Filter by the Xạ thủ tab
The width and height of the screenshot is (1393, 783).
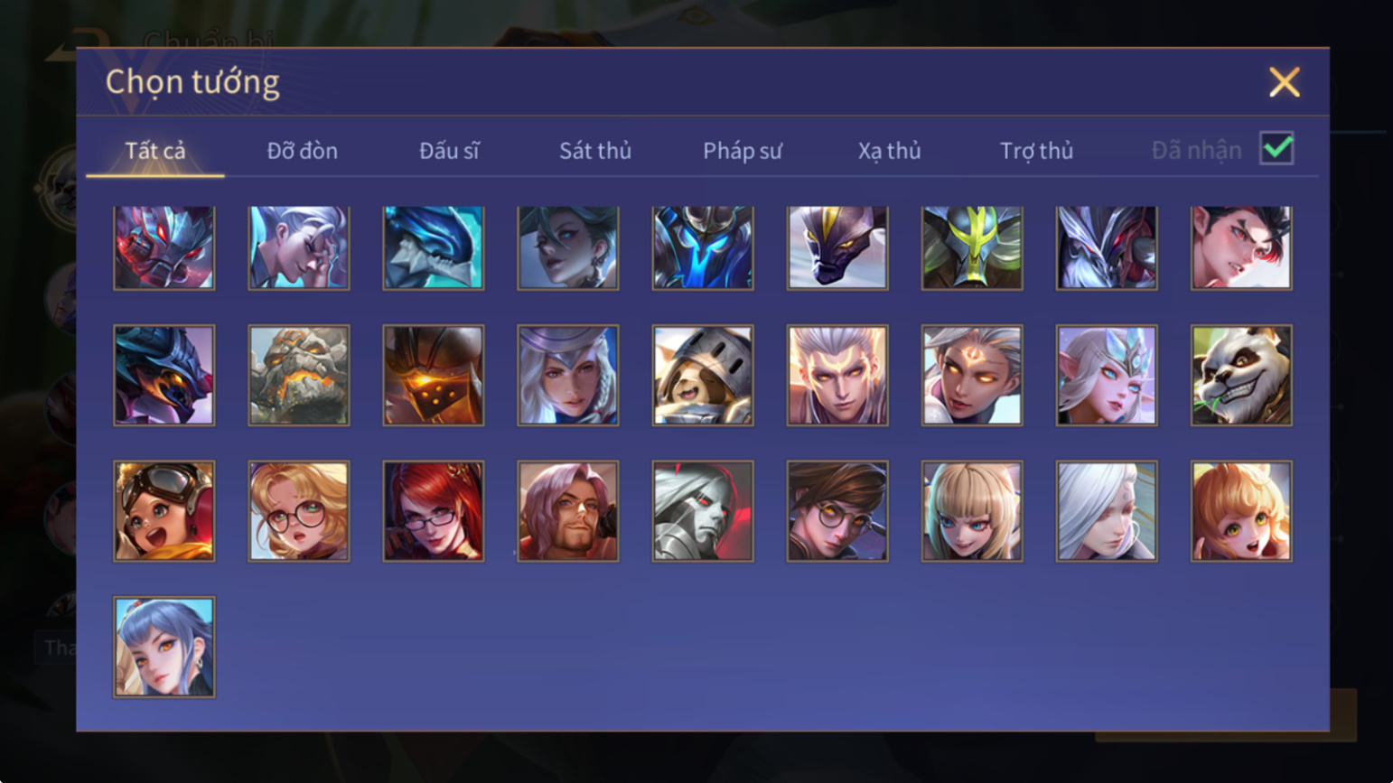(890, 151)
